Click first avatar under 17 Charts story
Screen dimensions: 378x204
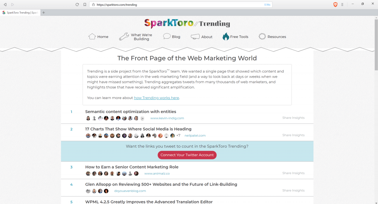(x=88, y=136)
